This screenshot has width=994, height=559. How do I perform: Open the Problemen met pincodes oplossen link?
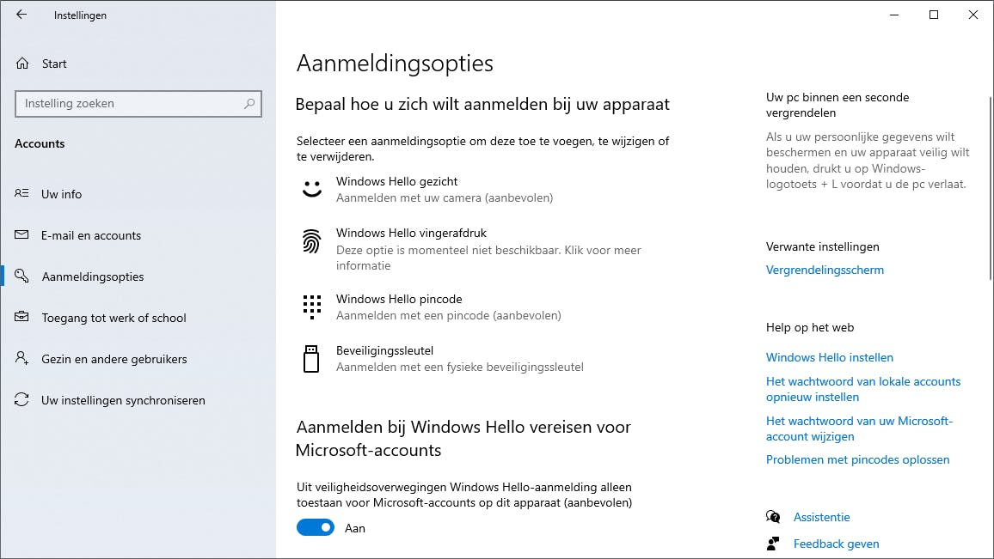click(857, 459)
